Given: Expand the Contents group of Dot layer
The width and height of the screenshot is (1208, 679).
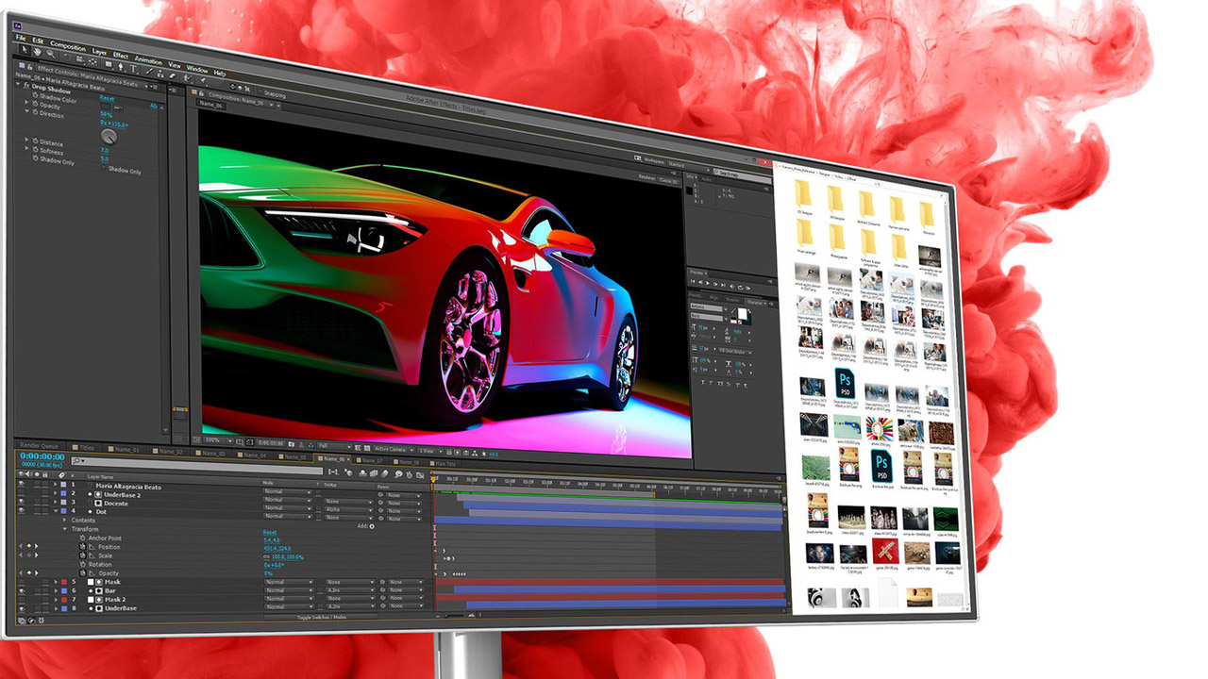Looking at the screenshot, I should pyautogui.click(x=64, y=521).
